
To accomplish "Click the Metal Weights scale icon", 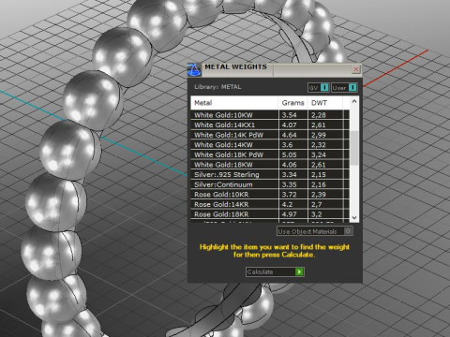I will (x=194, y=69).
